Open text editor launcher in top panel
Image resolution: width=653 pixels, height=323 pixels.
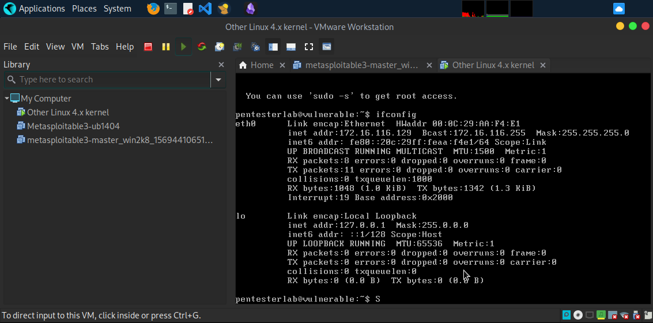click(188, 8)
